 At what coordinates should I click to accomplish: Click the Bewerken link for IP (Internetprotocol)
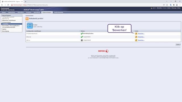point(141,33)
